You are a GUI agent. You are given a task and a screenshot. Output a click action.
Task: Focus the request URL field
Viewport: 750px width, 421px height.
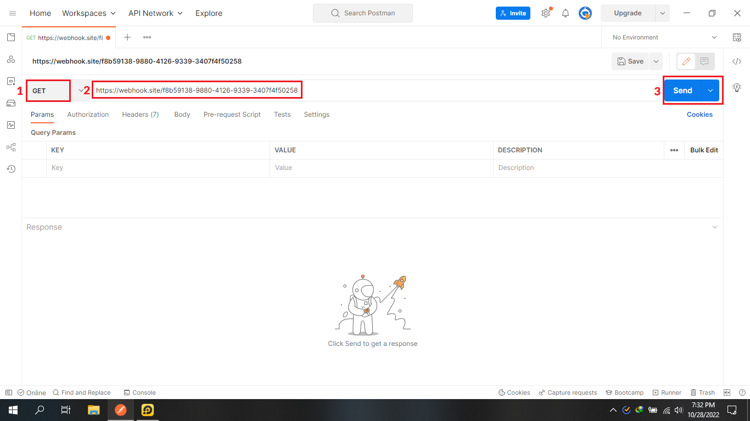pyautogui.click(x=375, y=90)
